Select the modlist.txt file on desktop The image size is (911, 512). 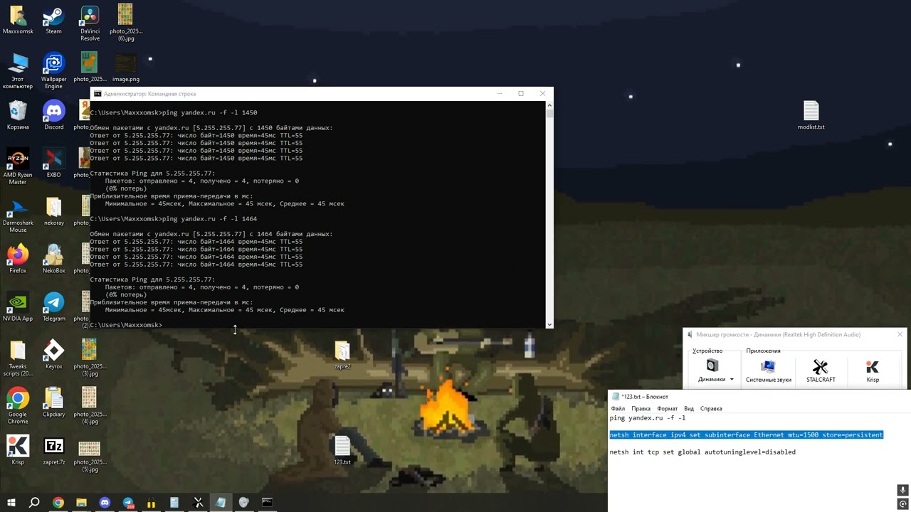point(811,114)
